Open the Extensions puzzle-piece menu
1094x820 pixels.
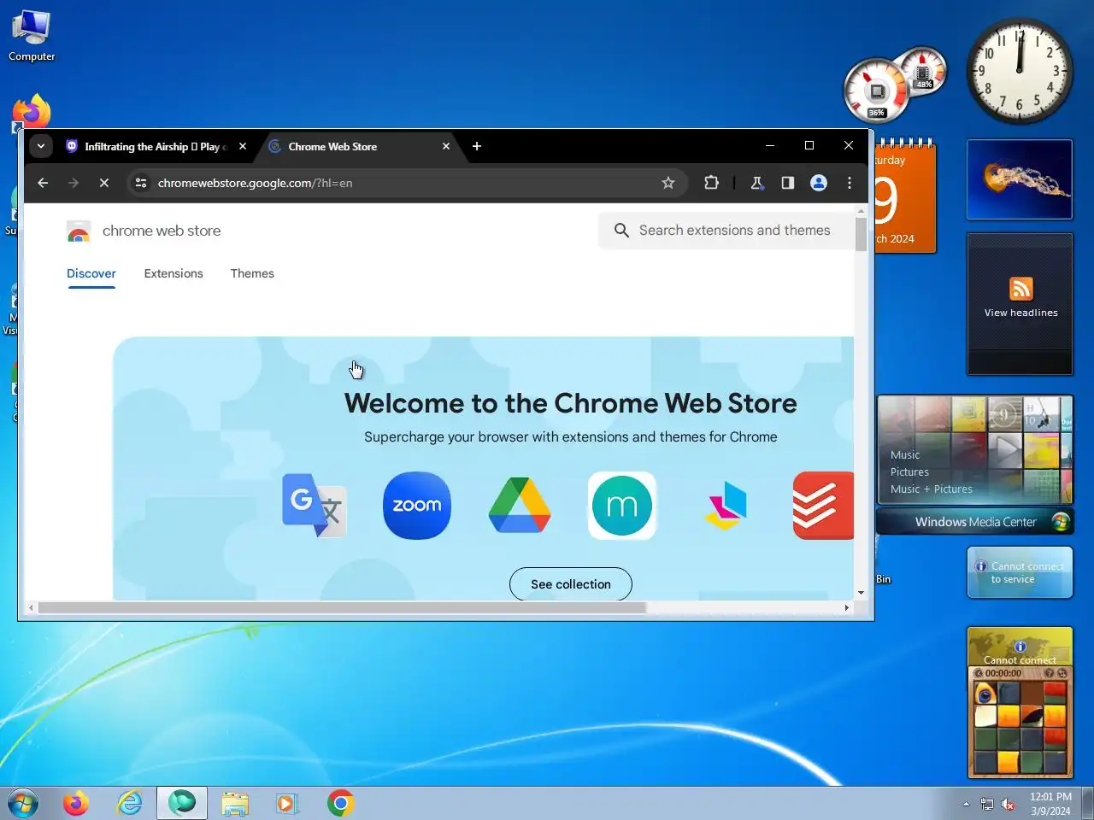(711, 183)
